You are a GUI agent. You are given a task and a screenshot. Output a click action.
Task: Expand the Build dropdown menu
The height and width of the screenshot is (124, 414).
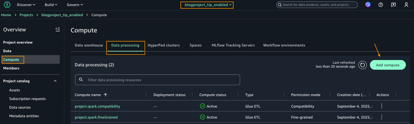pos(51,5)
